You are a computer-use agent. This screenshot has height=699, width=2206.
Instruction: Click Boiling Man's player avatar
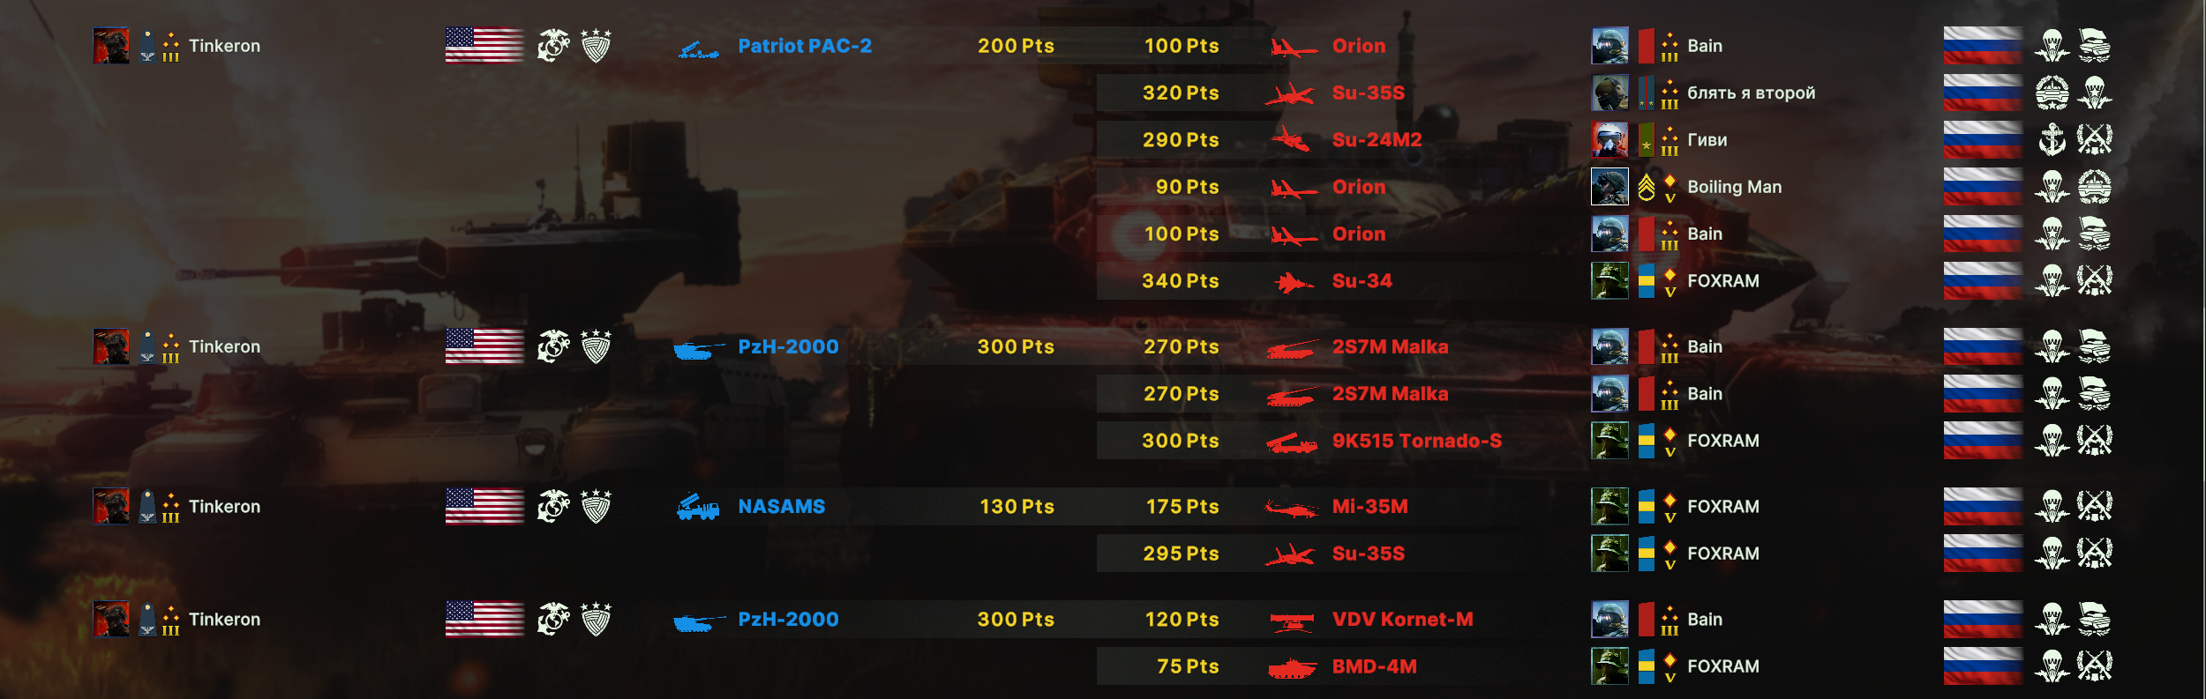click(x=1609, y=187)
